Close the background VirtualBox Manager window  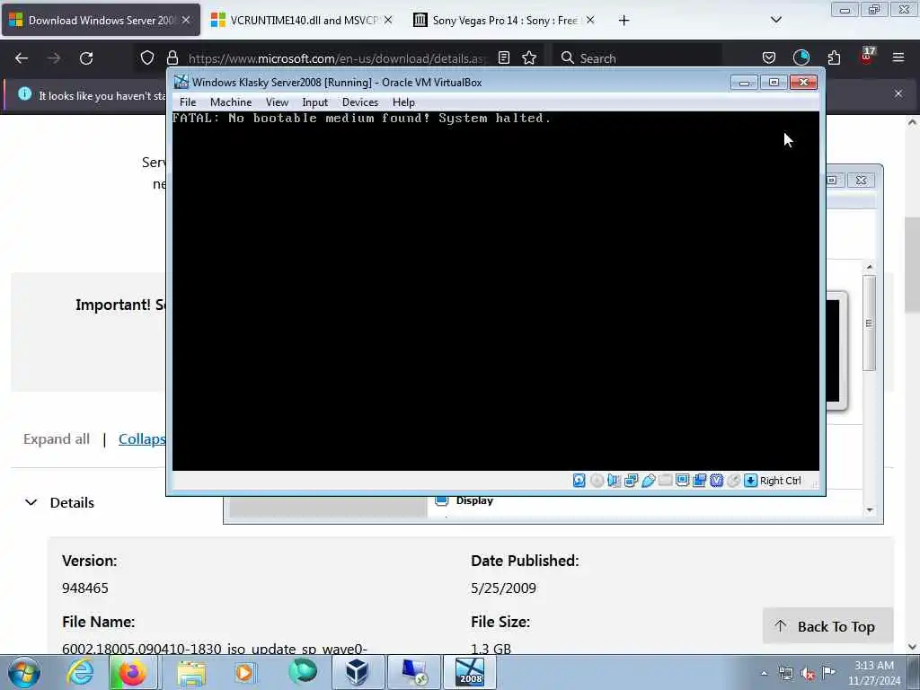[x=861, y=180]
